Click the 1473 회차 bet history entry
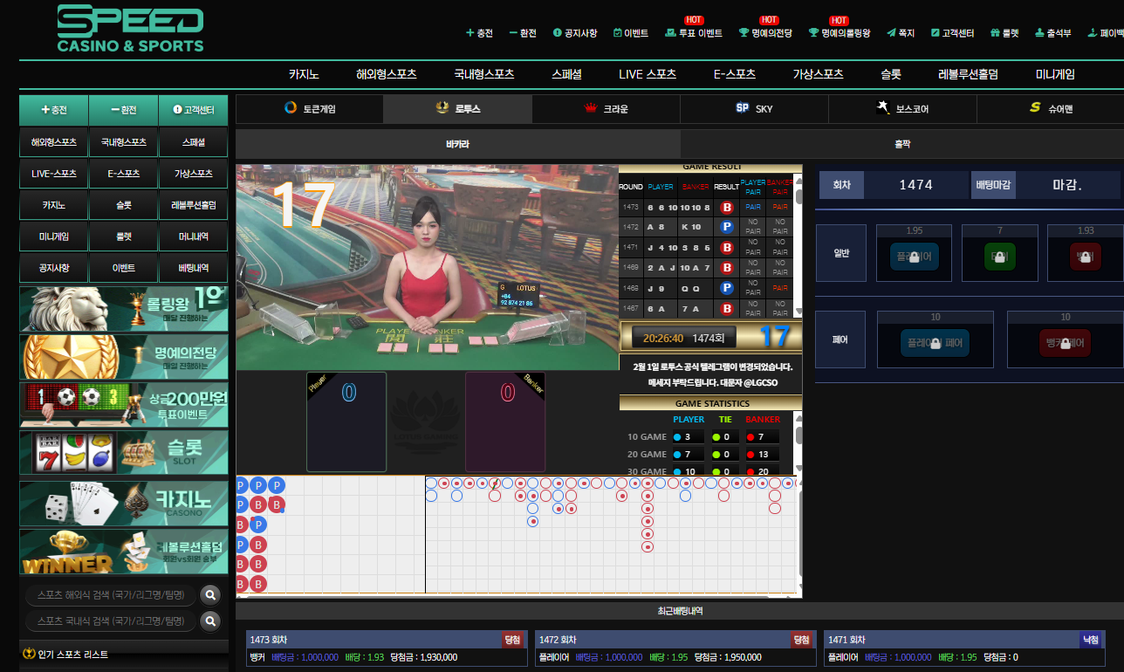The height and width of the screenshot is (672, 1124). point(387,648)
